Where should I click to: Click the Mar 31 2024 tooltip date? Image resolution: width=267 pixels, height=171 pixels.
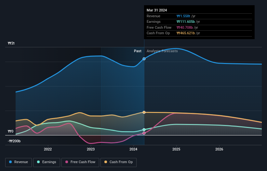tap(157, 10)
